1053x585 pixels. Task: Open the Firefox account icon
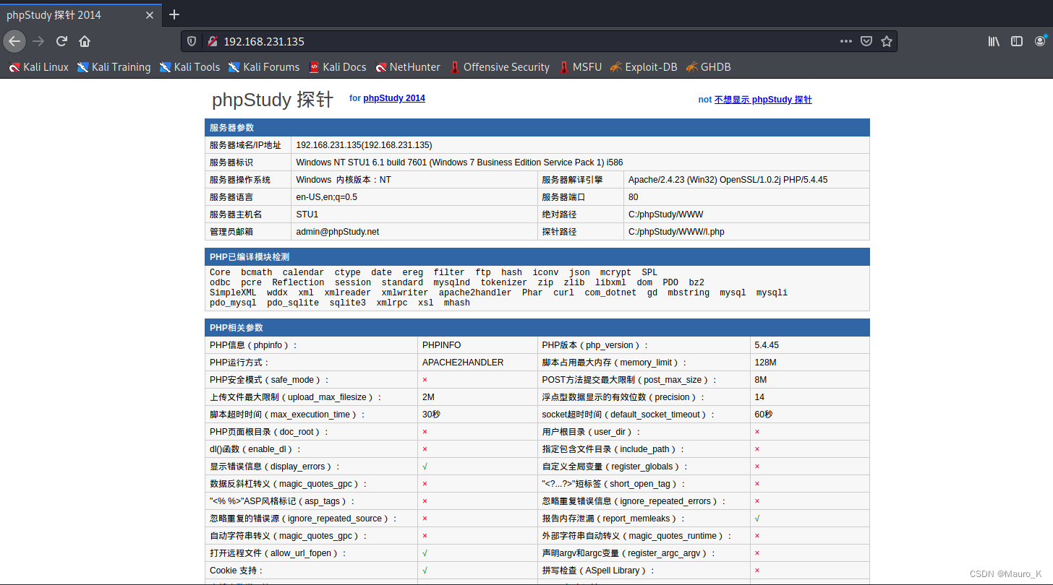pos(1040,41)
